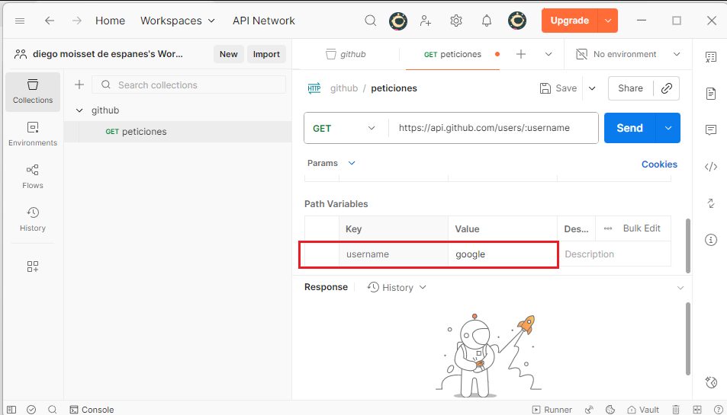Image resolution: width=727 pixels, height=415 pixels.
Task: Click the Cookies link
Action: 659,164
